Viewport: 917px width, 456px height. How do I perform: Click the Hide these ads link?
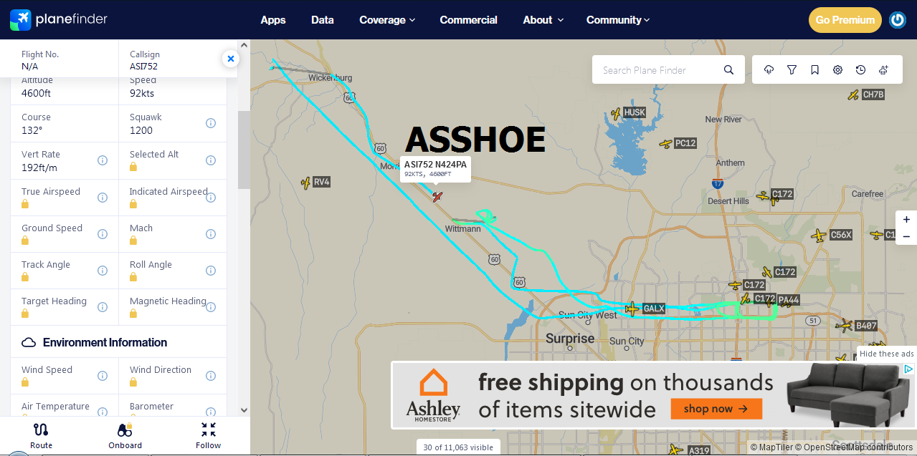[886, 354]
